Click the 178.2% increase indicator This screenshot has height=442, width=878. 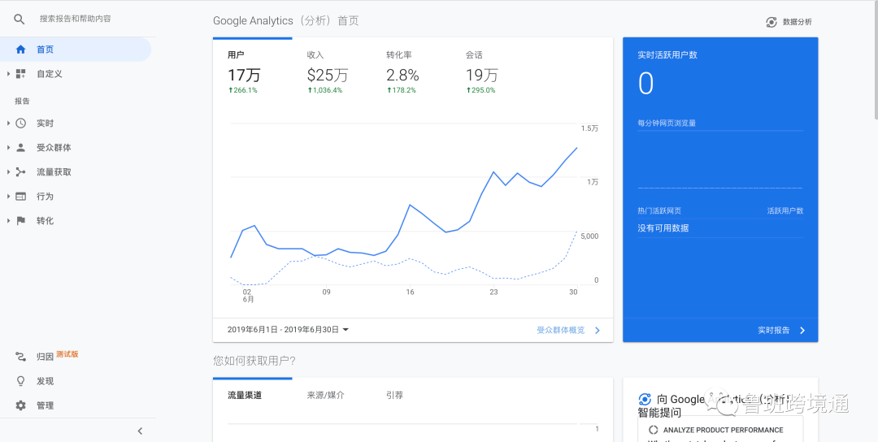pos(402,90)
